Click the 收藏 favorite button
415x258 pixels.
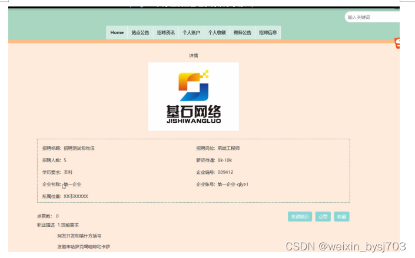(341, 216)
